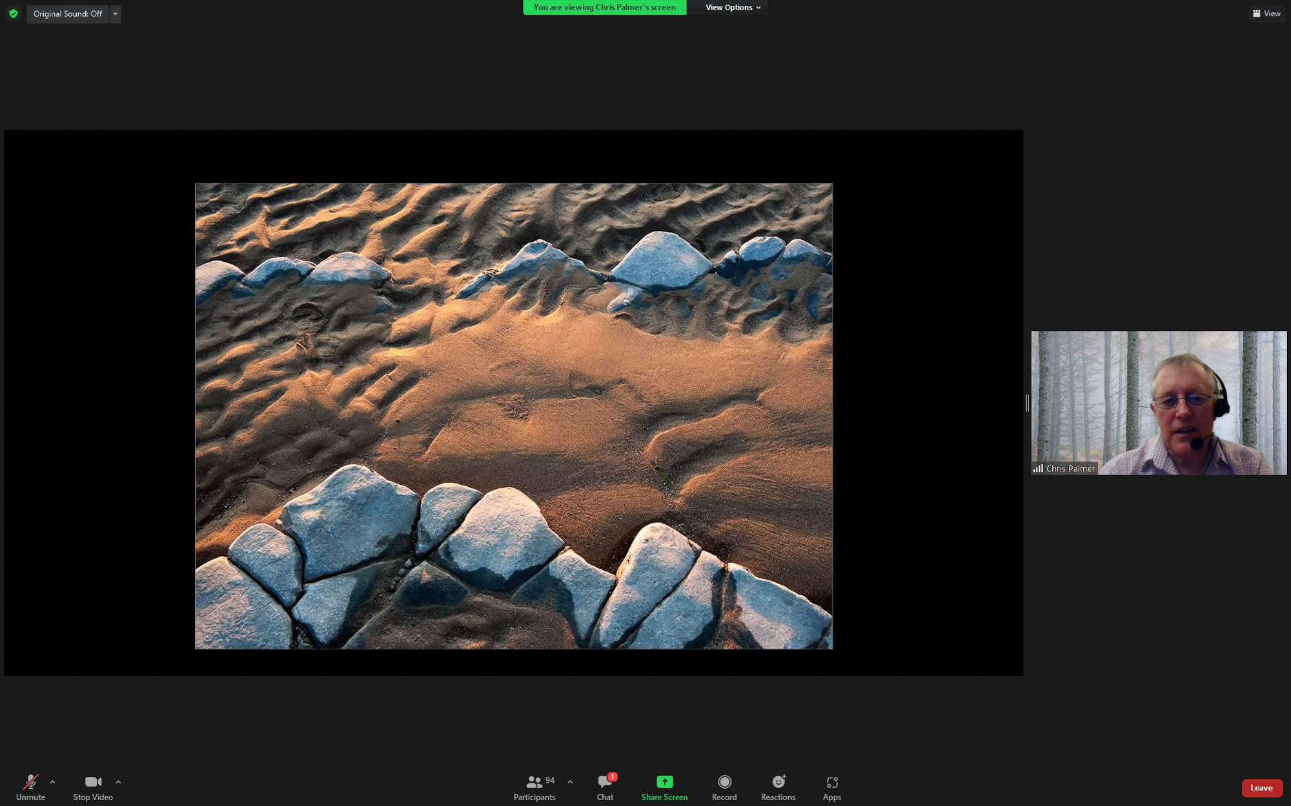
Task: Open the View Options menu
Action: click(x=733, y=7)
